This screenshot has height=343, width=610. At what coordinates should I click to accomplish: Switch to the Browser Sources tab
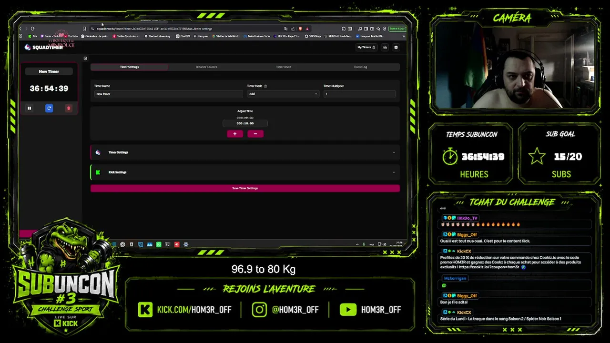click(x=206, y=67)
